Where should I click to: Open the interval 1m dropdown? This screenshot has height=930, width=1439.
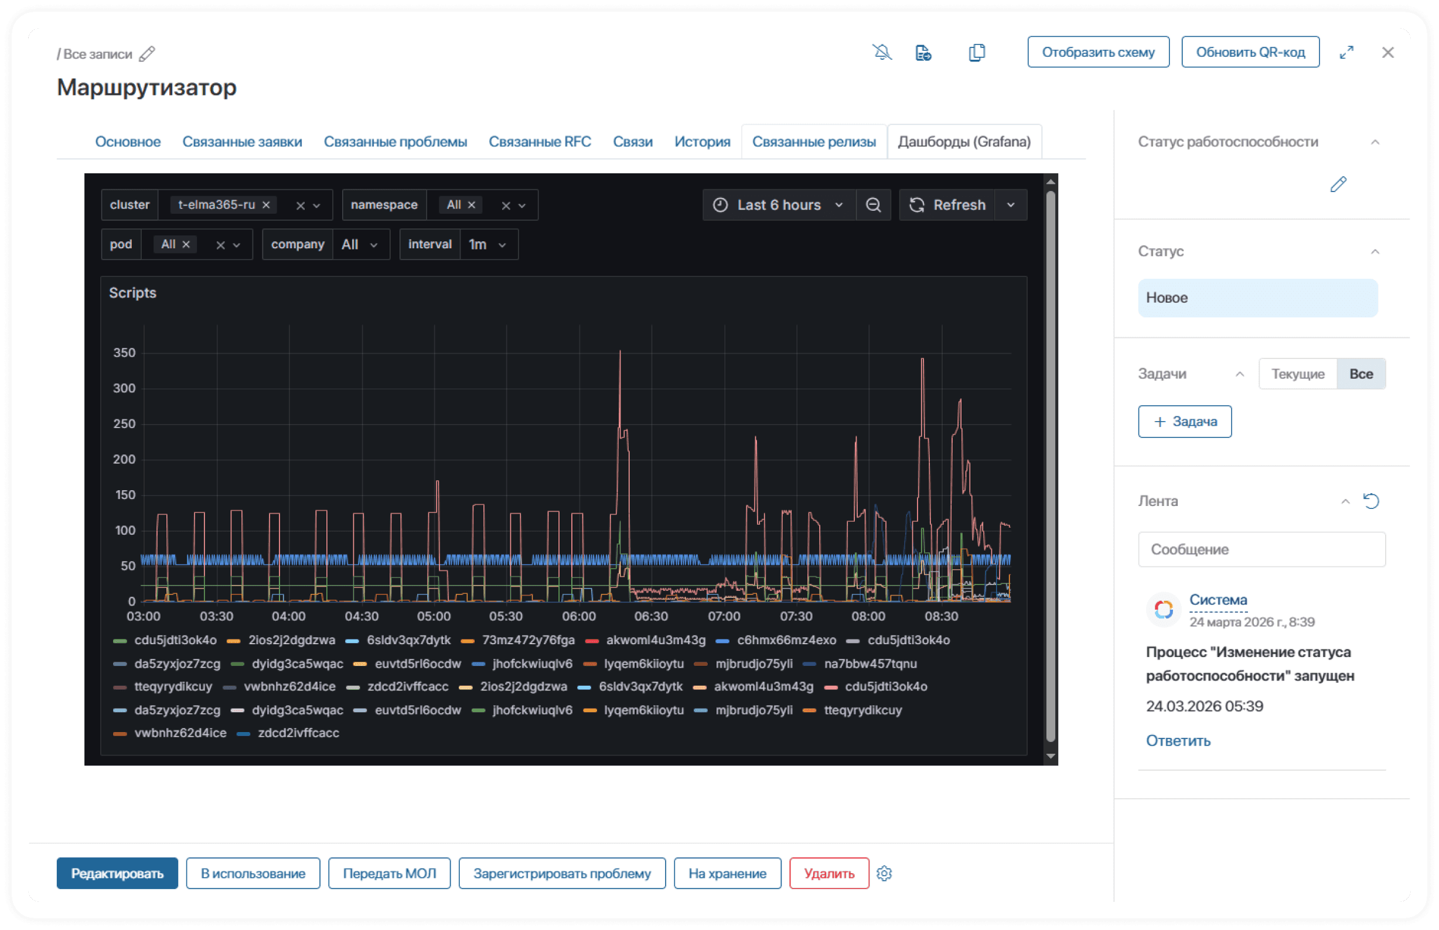pos(488,245)
